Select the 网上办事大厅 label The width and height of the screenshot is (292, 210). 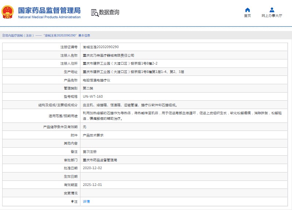[272, 16]
